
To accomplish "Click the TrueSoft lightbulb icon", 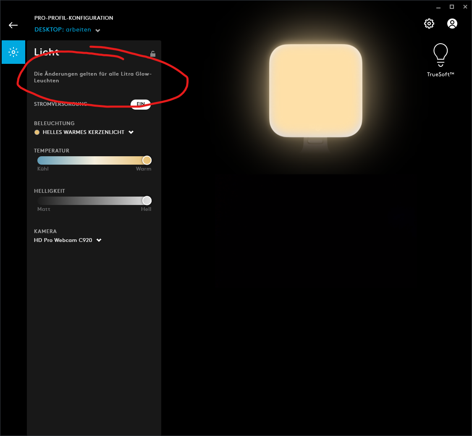I will coord(440,54).
